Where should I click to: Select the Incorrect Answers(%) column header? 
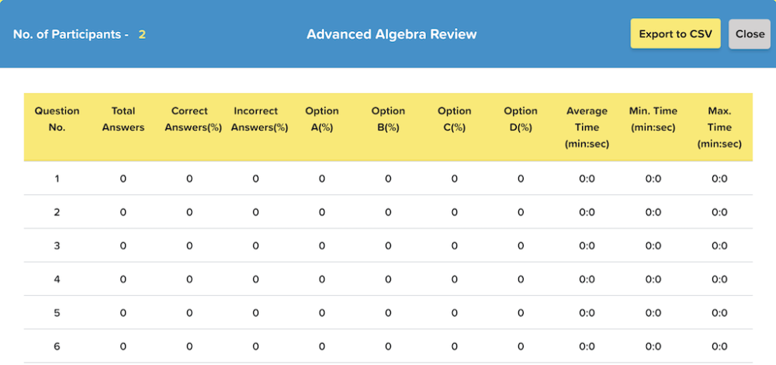(x=256, y=120)
